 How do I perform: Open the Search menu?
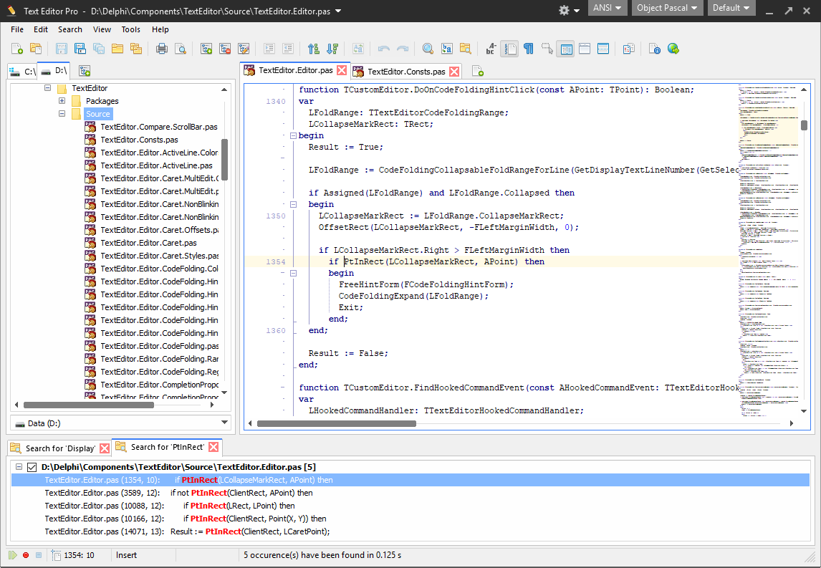click(69, 29)
